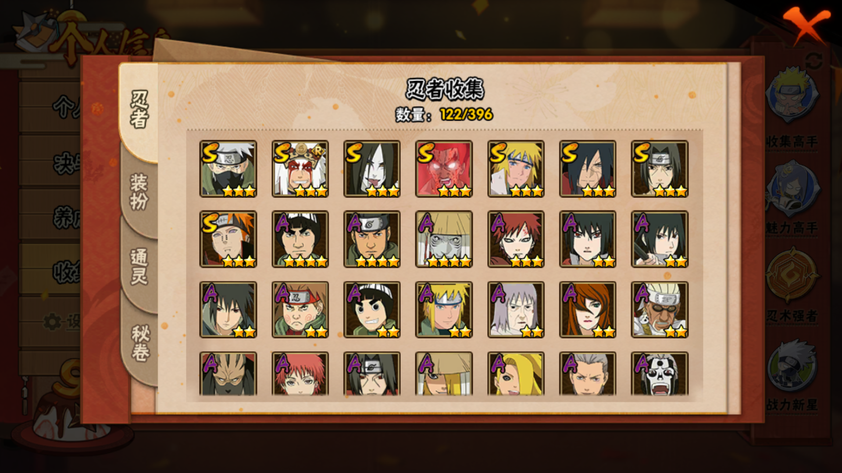Image resolution: width=842 pixels, height=473 pixels.
Task: Switch to the 装扮 costume tab
Action: click(139, 192)
